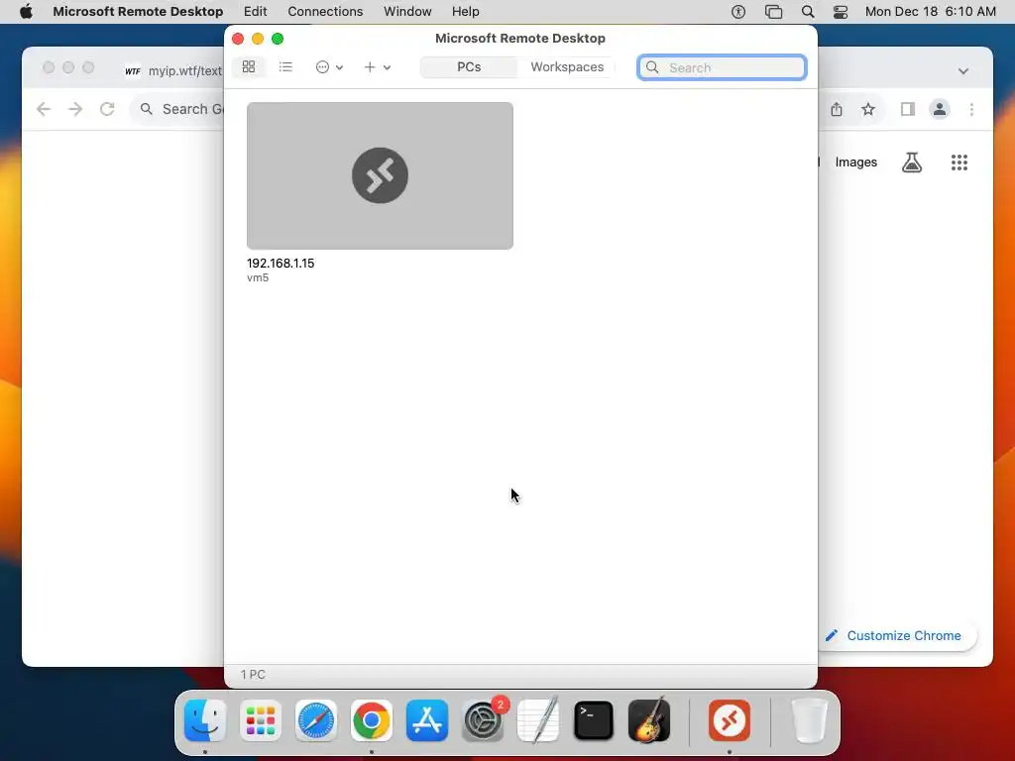Click Chrome's share page icon

[x=837, y=109]
